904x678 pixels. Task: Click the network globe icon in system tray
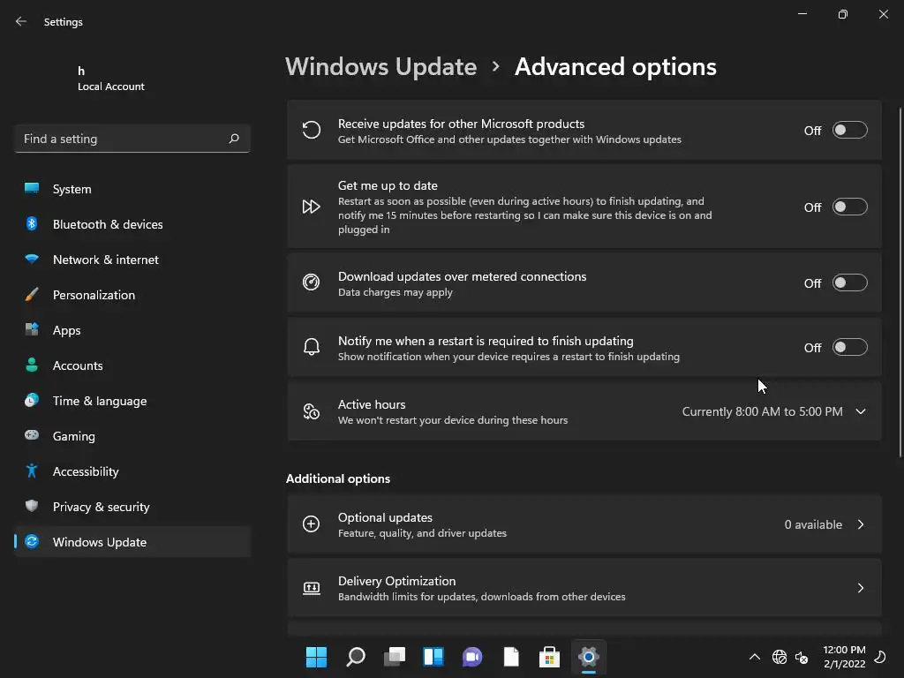tap(780, 657)
